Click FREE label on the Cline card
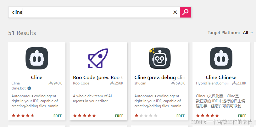 (58, 116)
